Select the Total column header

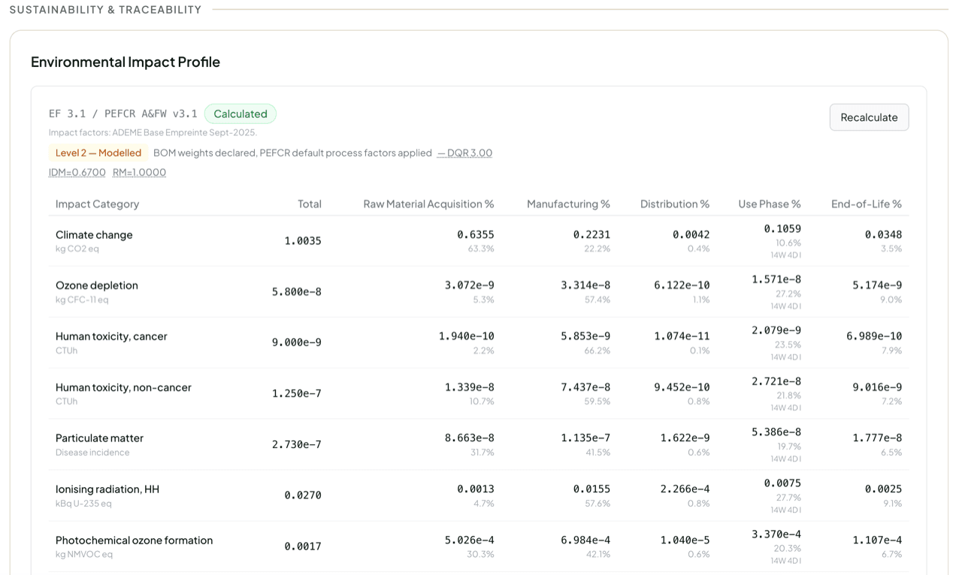coord(310,204)
